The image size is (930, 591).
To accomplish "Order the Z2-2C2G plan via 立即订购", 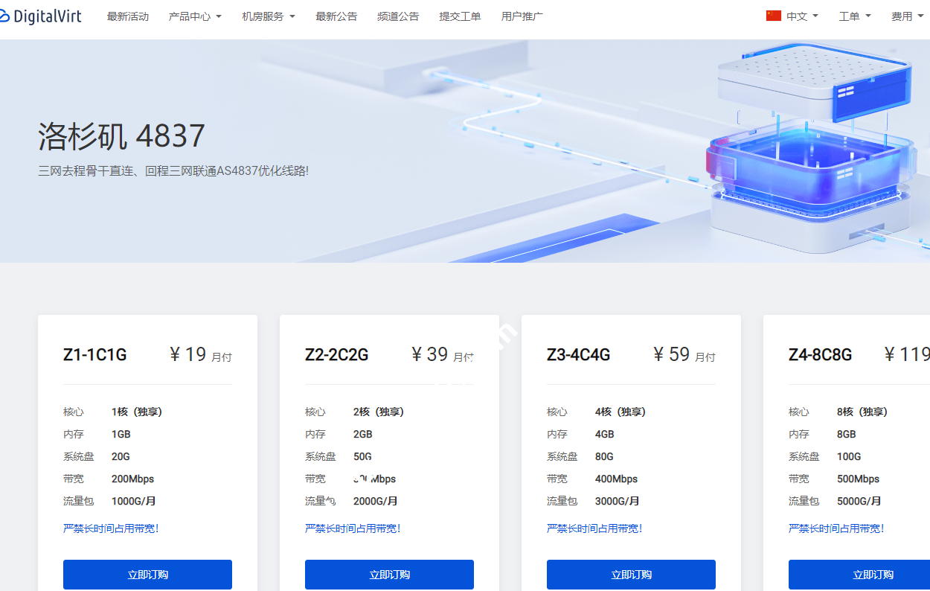I will tap(389, 574).
